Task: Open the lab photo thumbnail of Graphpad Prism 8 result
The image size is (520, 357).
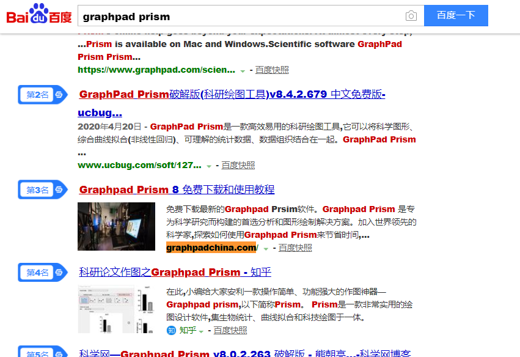Action: tap(116, 226)
